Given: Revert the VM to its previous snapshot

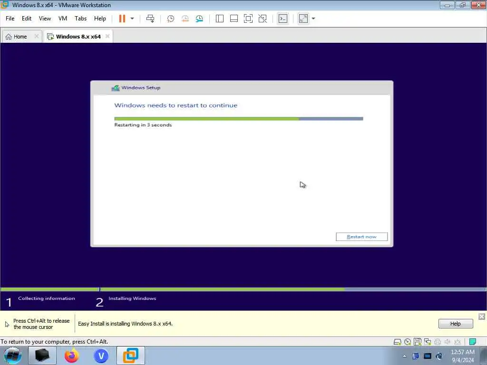Looking at the screenshot, I should pyautogui.click(x=185, y=19).
